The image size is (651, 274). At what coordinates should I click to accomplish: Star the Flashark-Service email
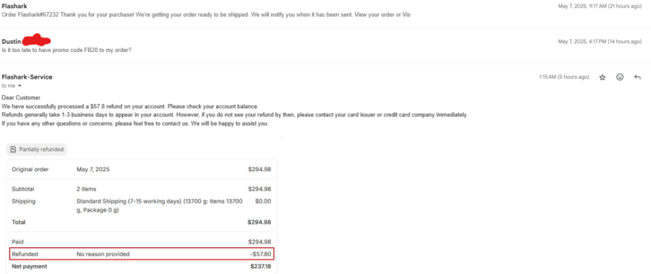(x=602, y=77)
